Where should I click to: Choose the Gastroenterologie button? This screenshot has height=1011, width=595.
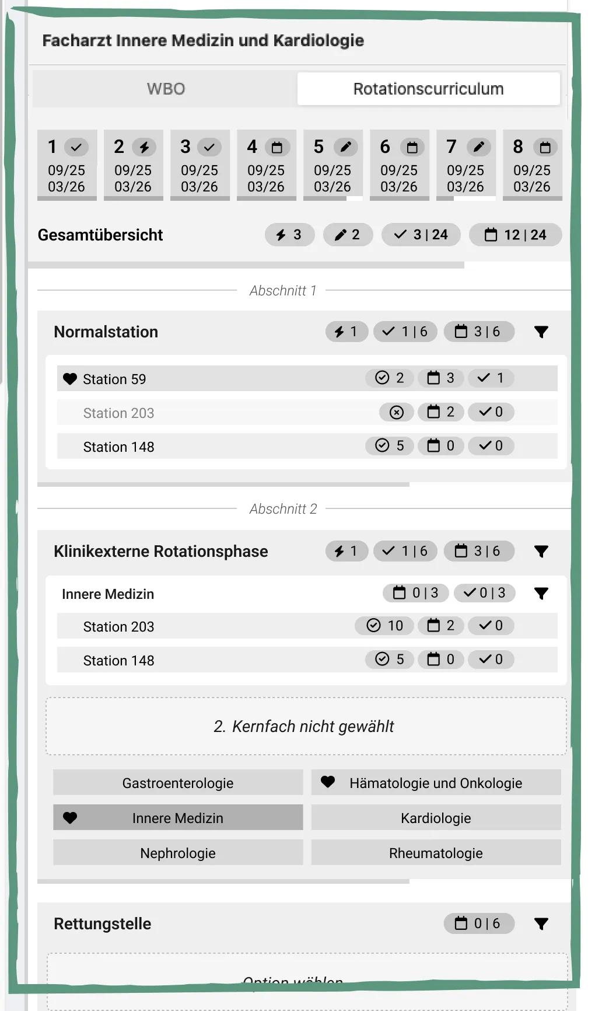tap(178, 783)
